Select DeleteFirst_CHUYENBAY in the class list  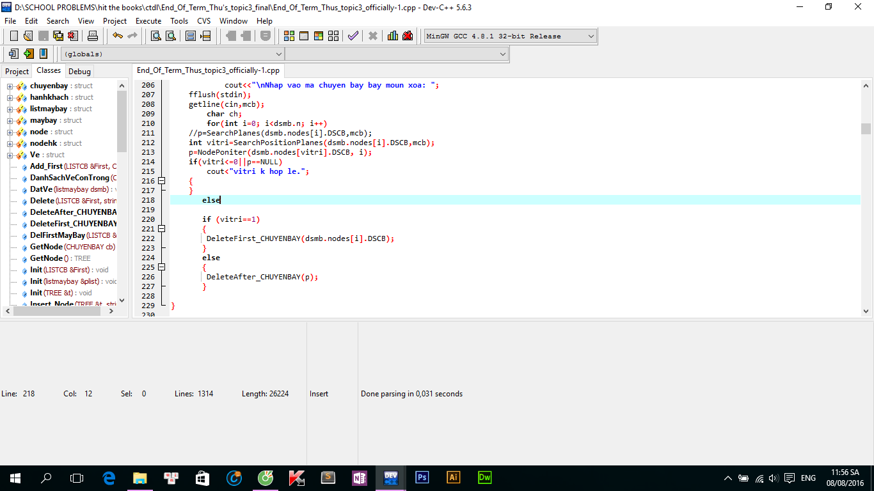tap(73, 224)
